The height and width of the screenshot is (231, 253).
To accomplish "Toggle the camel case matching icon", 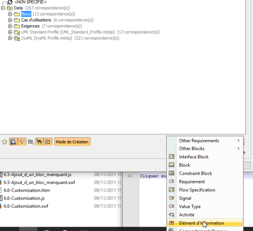I will click(x=39, y=142).
